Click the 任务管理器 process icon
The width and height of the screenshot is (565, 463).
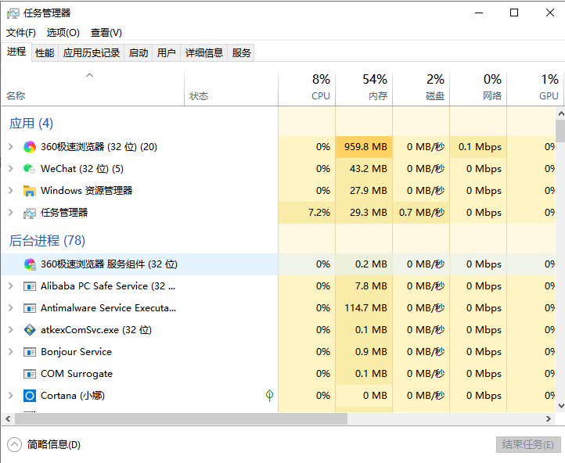[30, 213]
